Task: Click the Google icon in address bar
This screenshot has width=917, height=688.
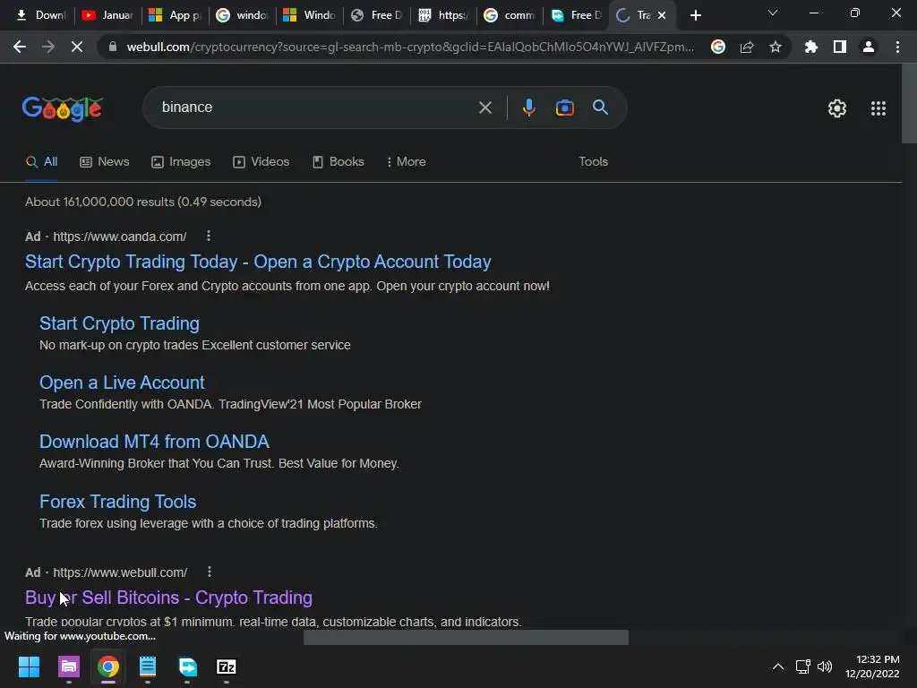Action: 718,47
